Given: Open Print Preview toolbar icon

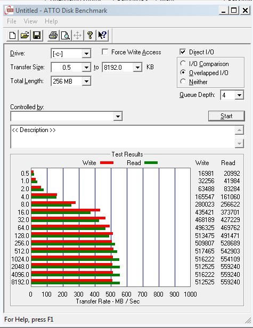Looking at the screenshot, I should 66,35.
